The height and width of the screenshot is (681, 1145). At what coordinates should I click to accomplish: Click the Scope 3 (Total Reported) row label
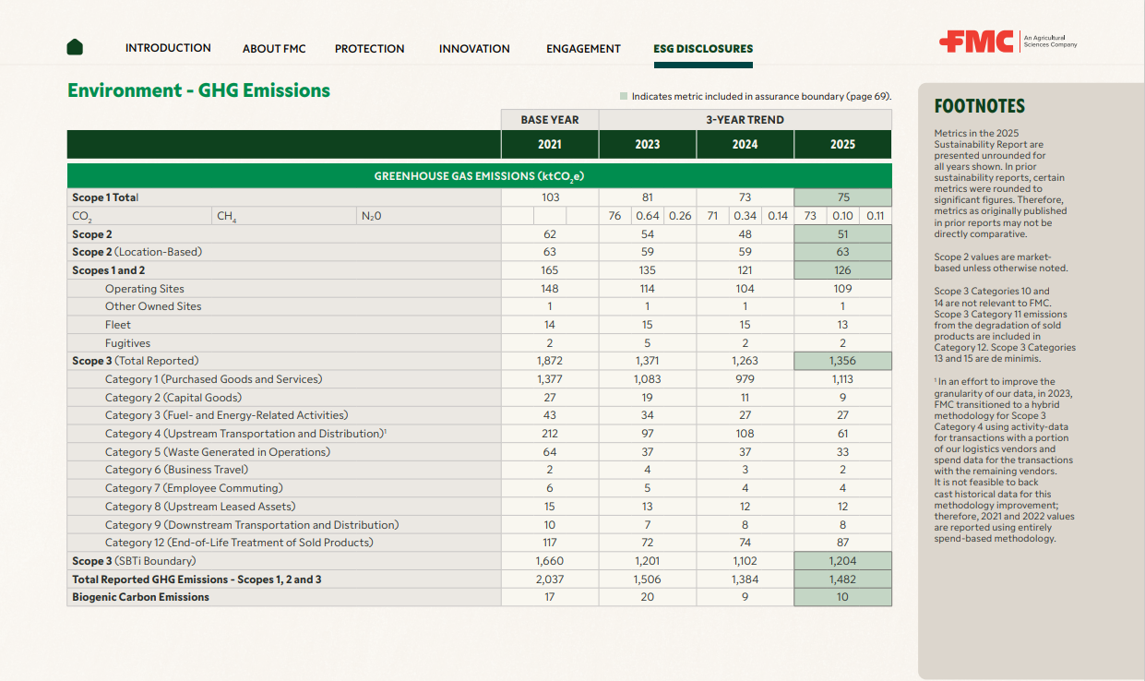[135, 361]
